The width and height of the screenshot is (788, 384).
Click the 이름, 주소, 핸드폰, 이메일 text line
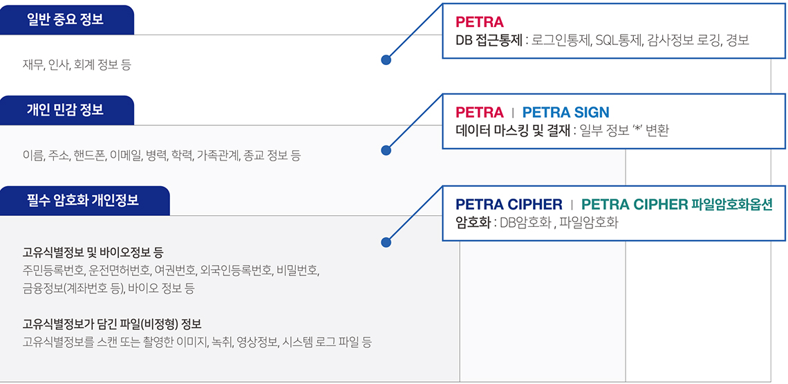(161, 156)
